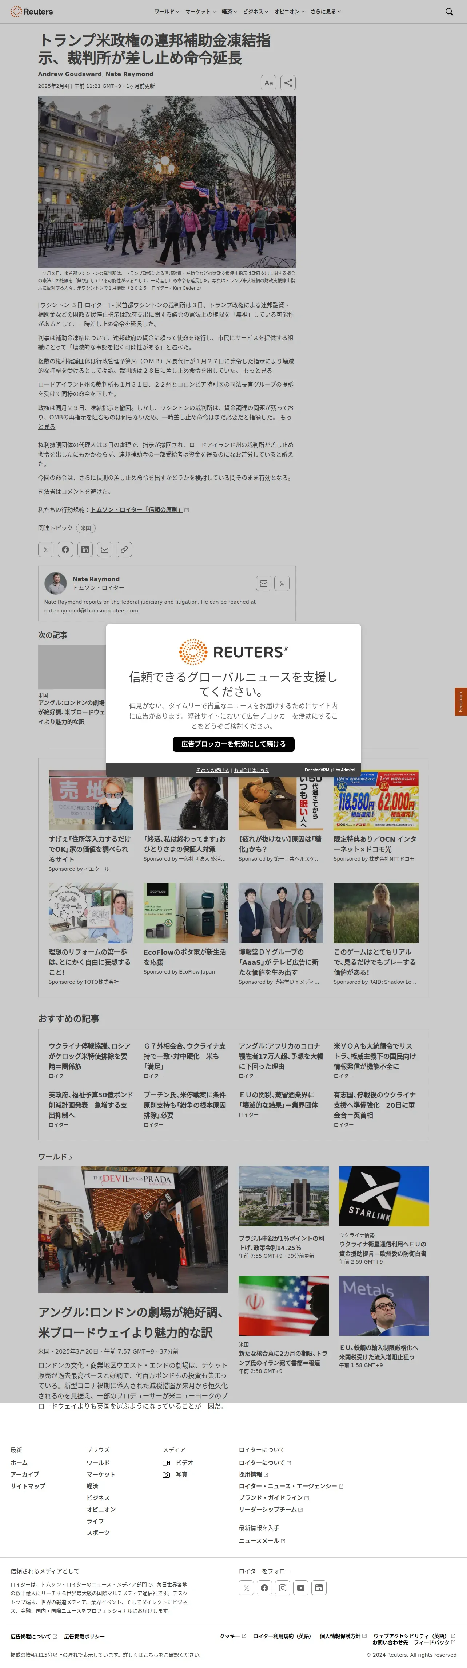The width and height of the screenshot is (467, 1668).
Task: Share article on X below topics
Action: (x=46, y=550)
